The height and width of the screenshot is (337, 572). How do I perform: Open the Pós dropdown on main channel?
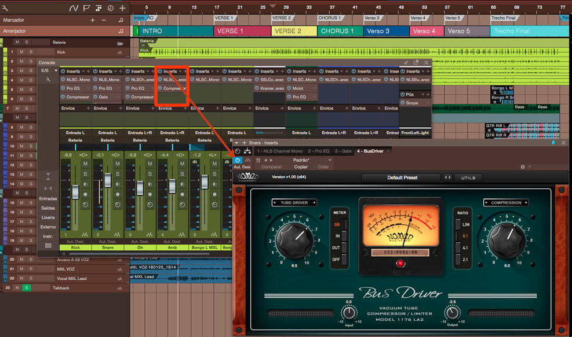(x=423, y=95)
